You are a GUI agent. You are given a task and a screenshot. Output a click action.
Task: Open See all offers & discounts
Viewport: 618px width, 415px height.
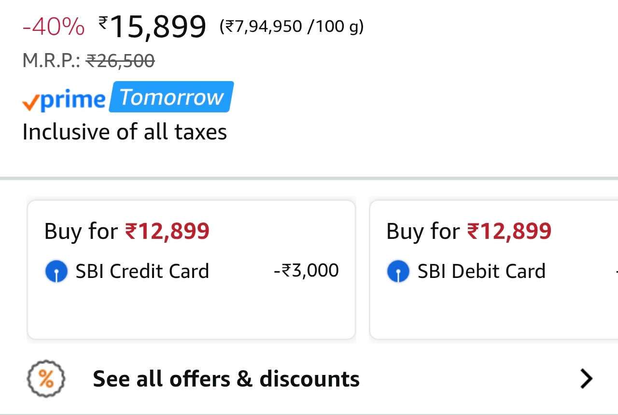tap(226, 379)
